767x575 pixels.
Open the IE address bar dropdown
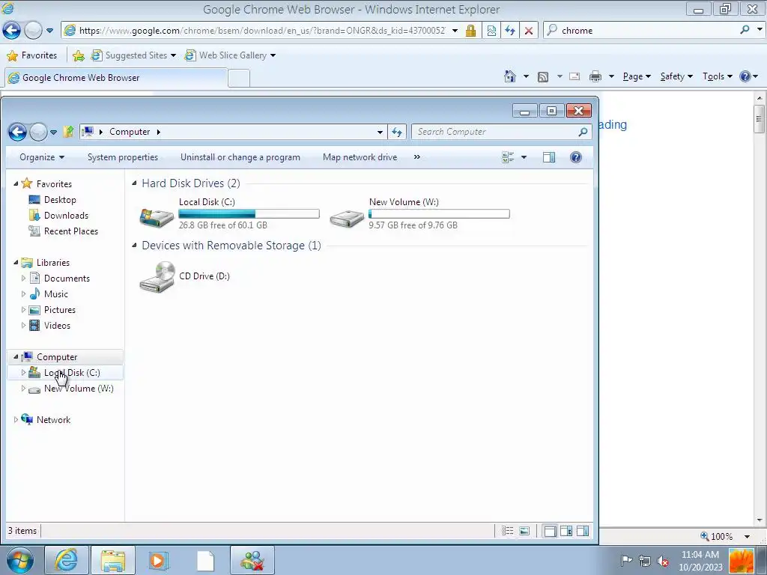[x=455, y=30]
